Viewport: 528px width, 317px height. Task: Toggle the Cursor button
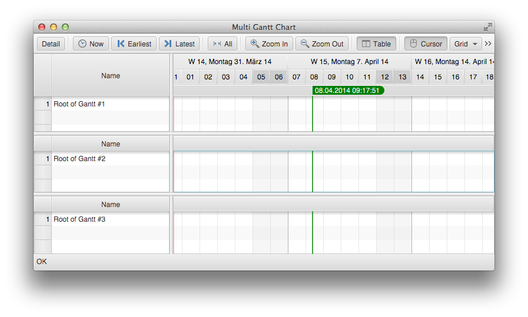click(426, 44)
